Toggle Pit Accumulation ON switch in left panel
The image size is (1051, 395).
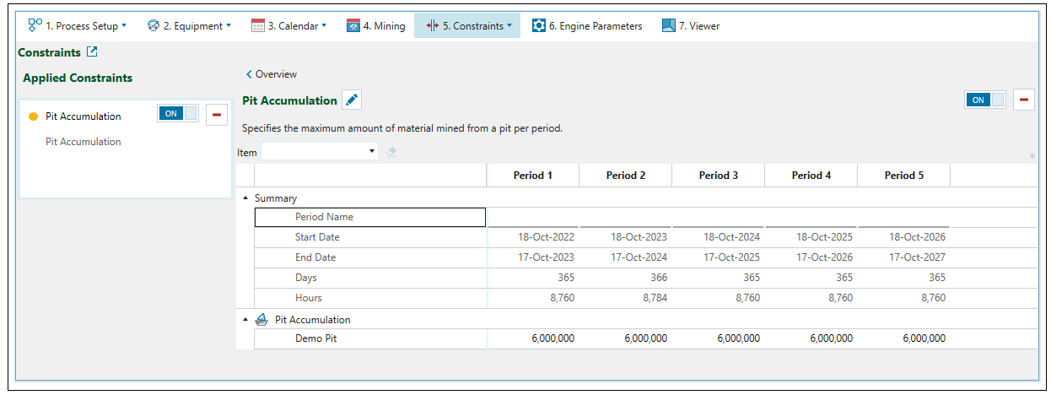pos(178,114)
